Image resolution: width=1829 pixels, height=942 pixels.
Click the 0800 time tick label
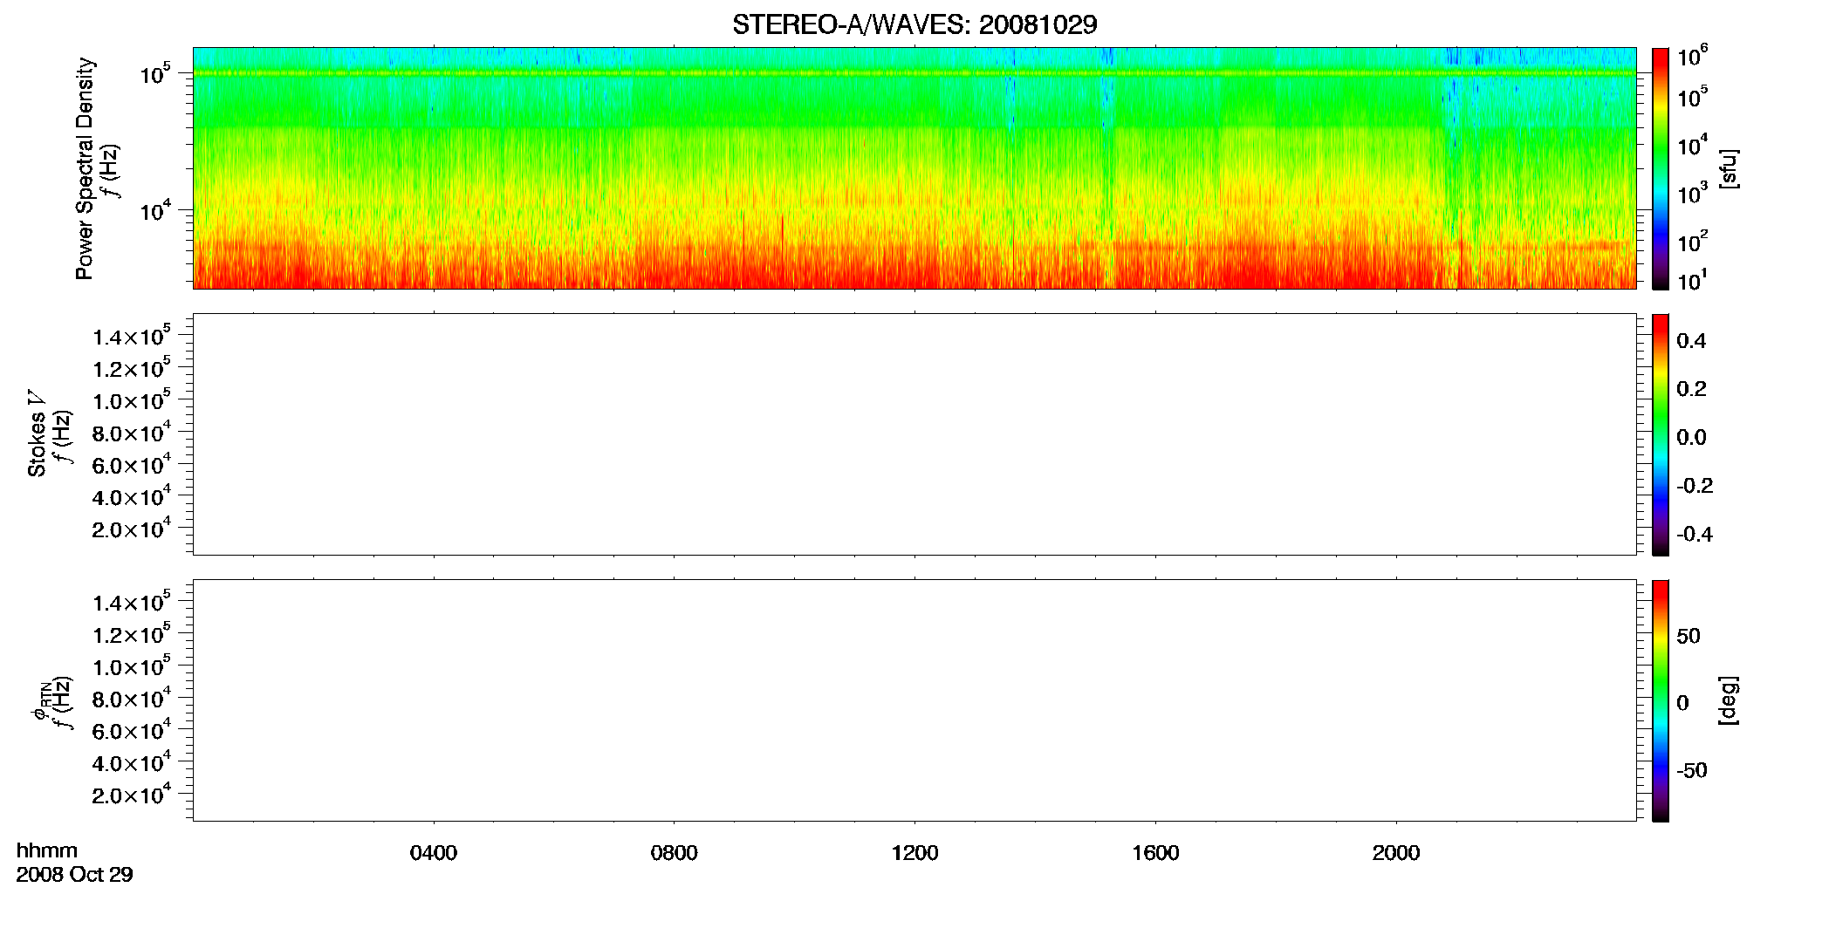[674, 853]
